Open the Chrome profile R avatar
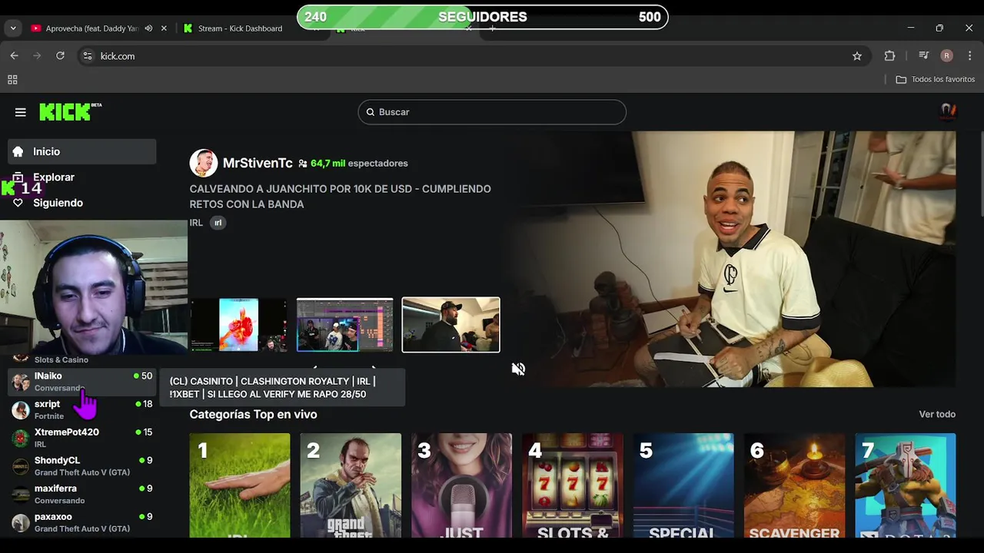 click(x=946, y=56)
